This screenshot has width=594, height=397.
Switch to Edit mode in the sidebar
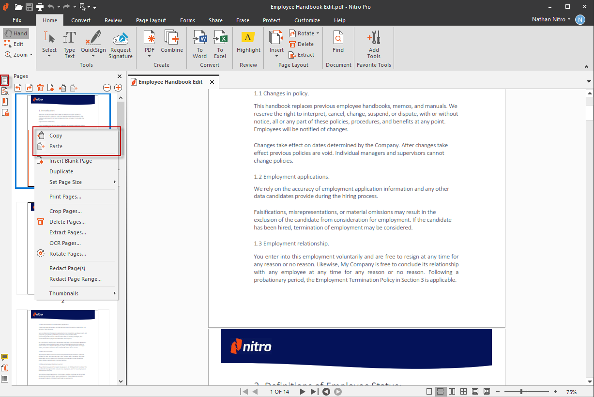pos(16,44)
